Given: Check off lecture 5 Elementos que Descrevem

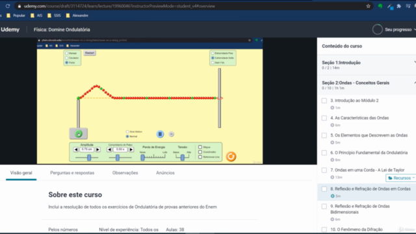Looking at the screenshot, I should (324, 135).
